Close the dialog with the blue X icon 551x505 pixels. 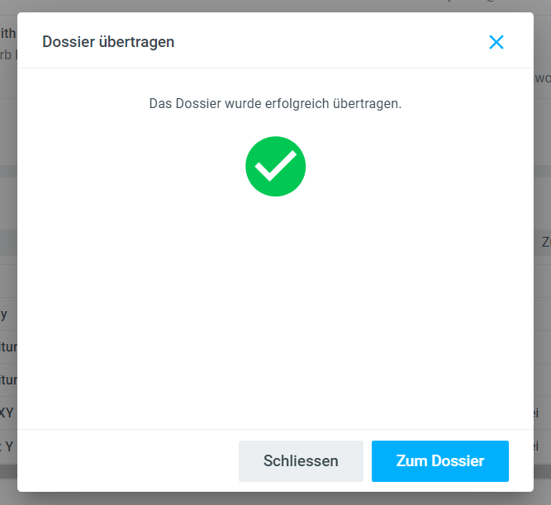tap(496, 42)
